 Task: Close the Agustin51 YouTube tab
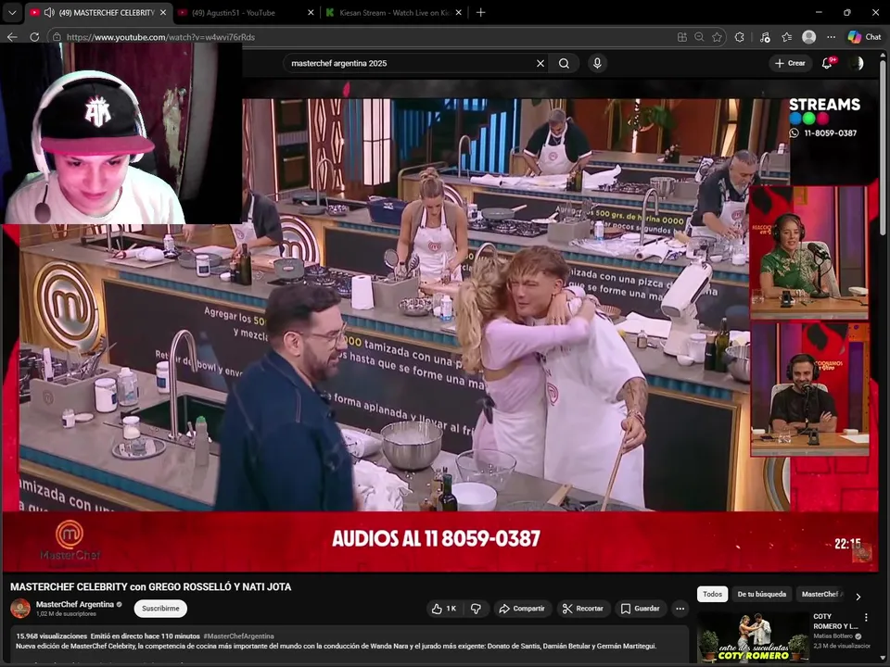(311, 12)
